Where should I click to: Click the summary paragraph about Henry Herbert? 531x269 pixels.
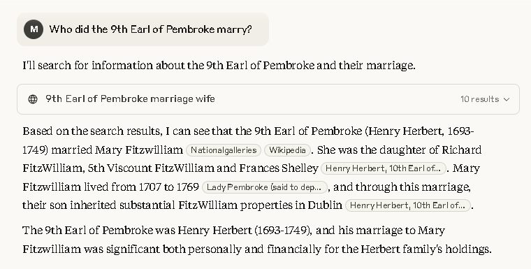point(257,240)
